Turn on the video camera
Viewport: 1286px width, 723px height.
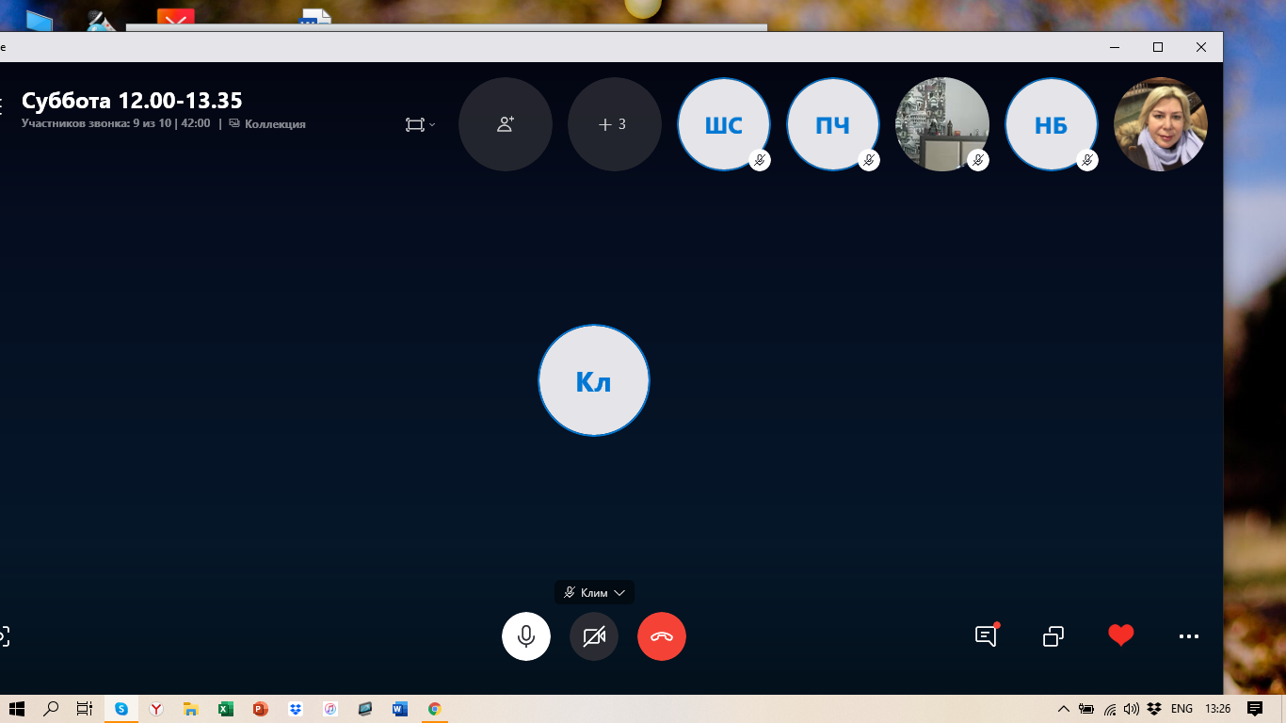tap(594, 636)
